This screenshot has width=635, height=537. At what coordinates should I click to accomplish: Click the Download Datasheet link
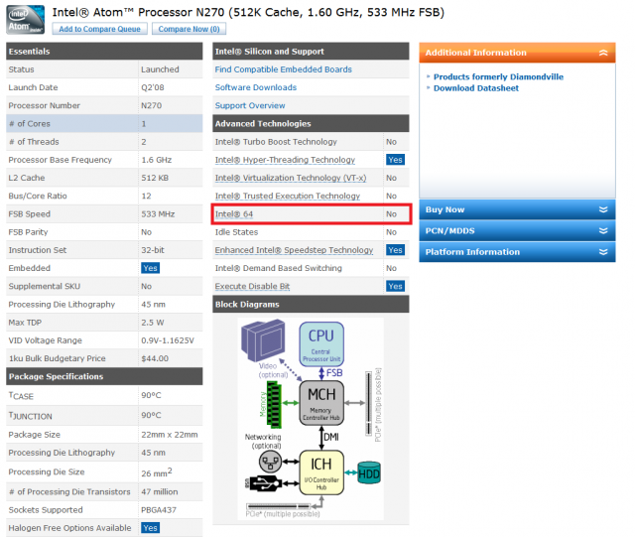pos(476,88)
